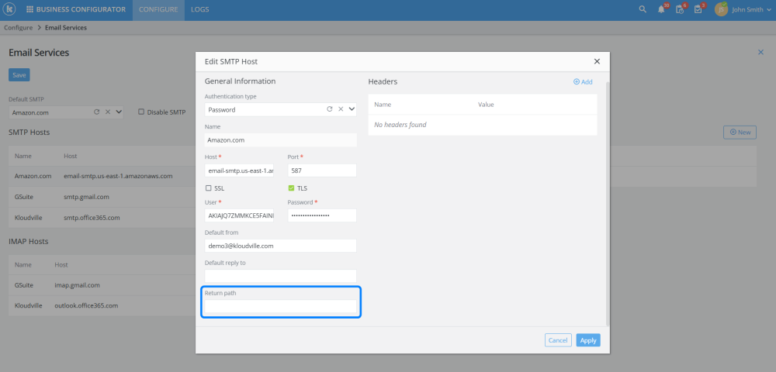Click the User input field

pos(239,215)
